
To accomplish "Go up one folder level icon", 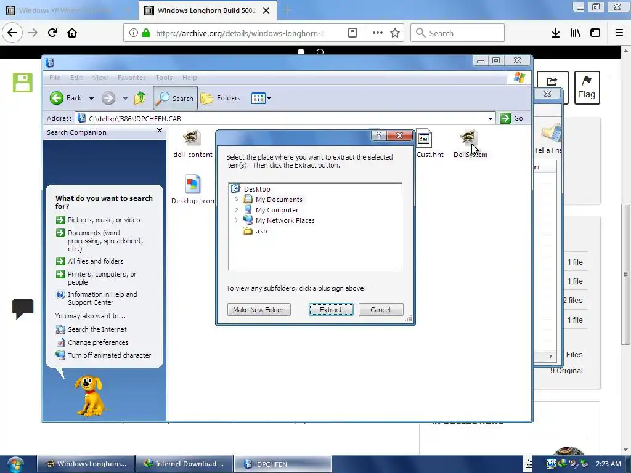I will [140, 98].
